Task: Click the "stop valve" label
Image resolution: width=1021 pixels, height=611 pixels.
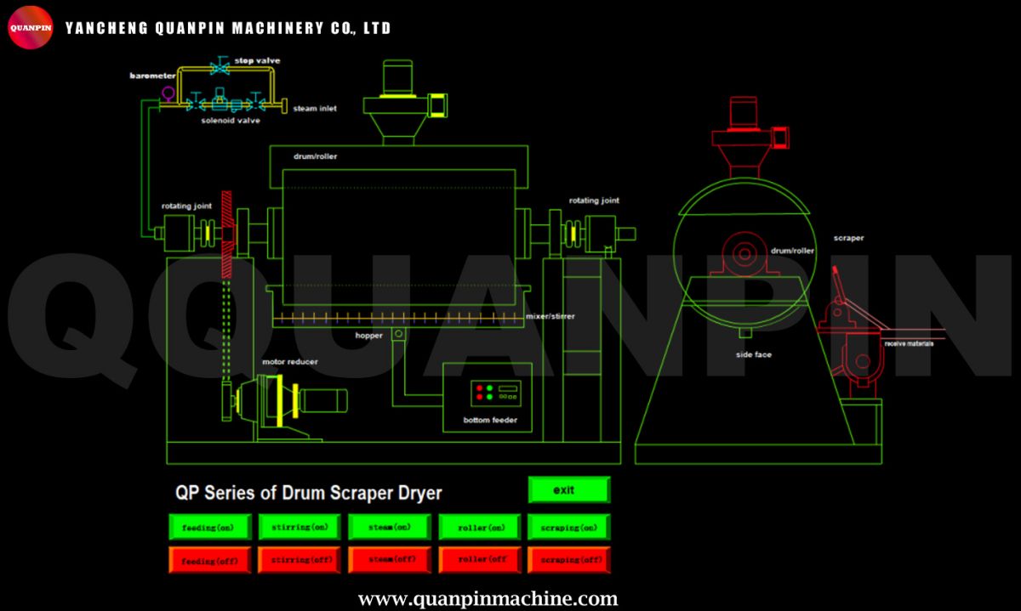Action: [x=257, y=60]
